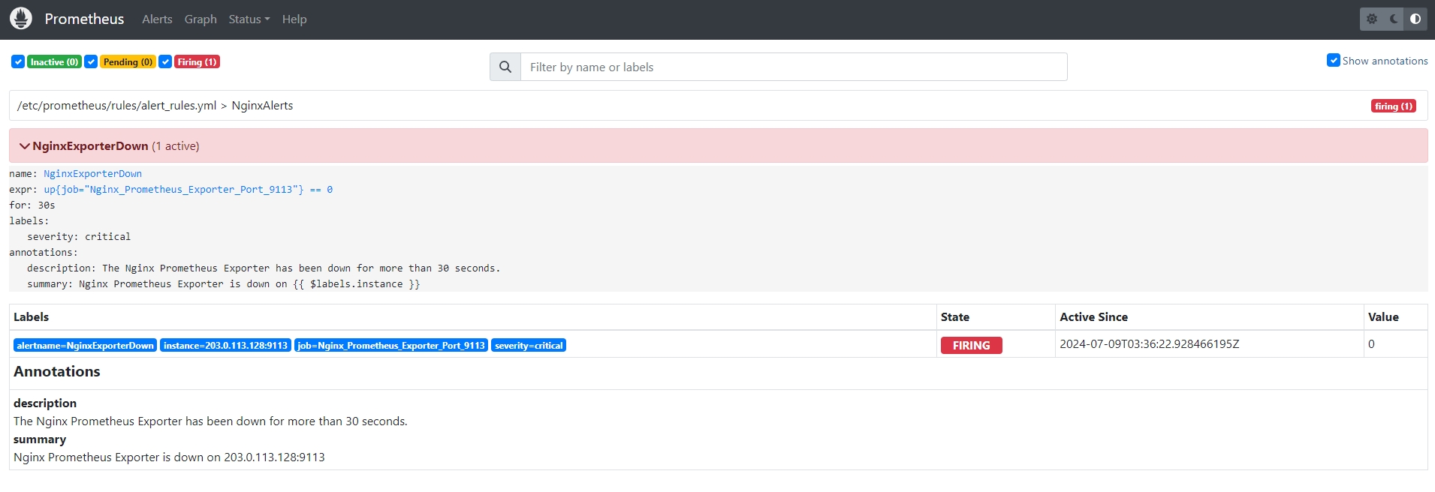The height and width of the screenshot is (492, 1435).
Task: Uncheck the Inactive alerts checkbox
Action: click(x=18, y=61)
